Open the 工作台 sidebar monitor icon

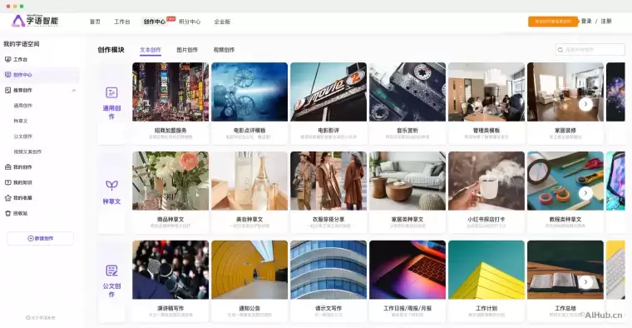pos(7,59)
